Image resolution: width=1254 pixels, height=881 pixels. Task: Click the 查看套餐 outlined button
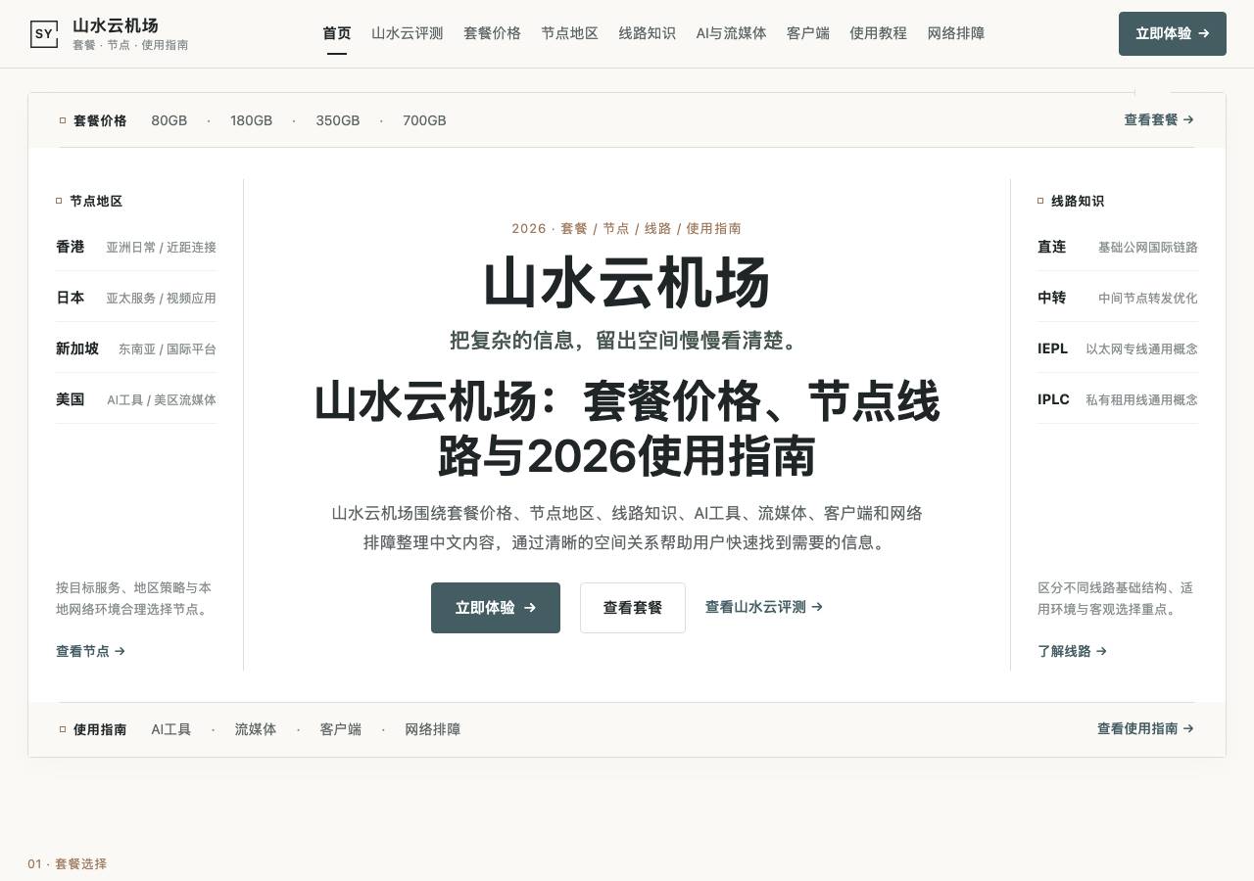(633, 608)
